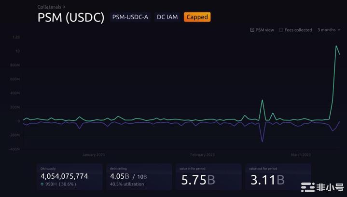
Task: Open the 3 months period dropdown
Action: (329, 30)
